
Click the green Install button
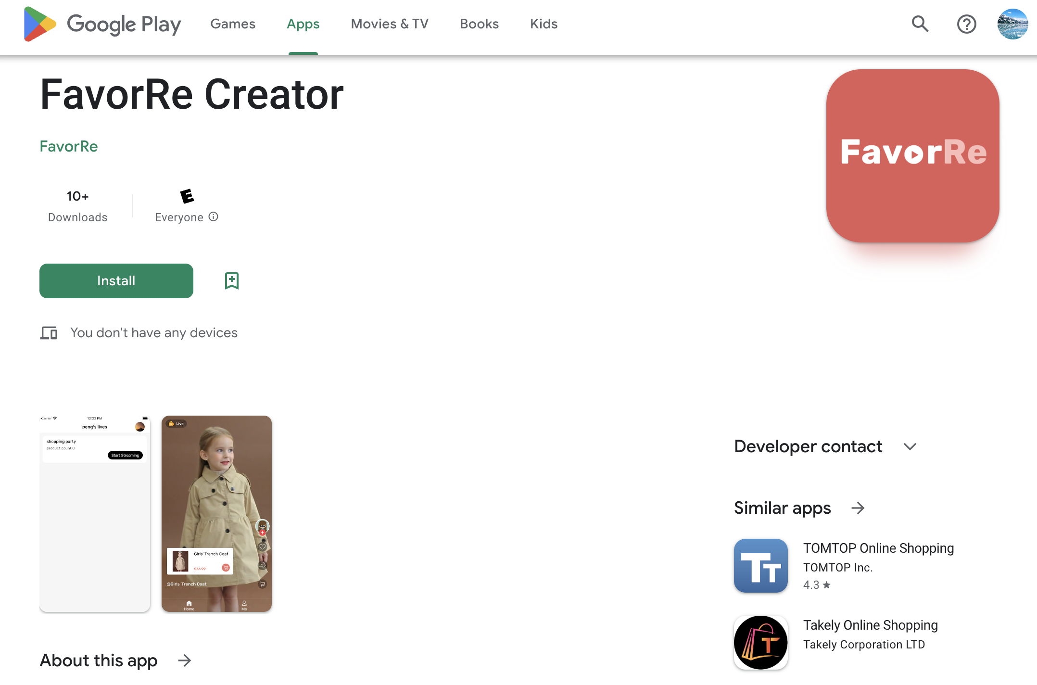click(x=116, y=281)
